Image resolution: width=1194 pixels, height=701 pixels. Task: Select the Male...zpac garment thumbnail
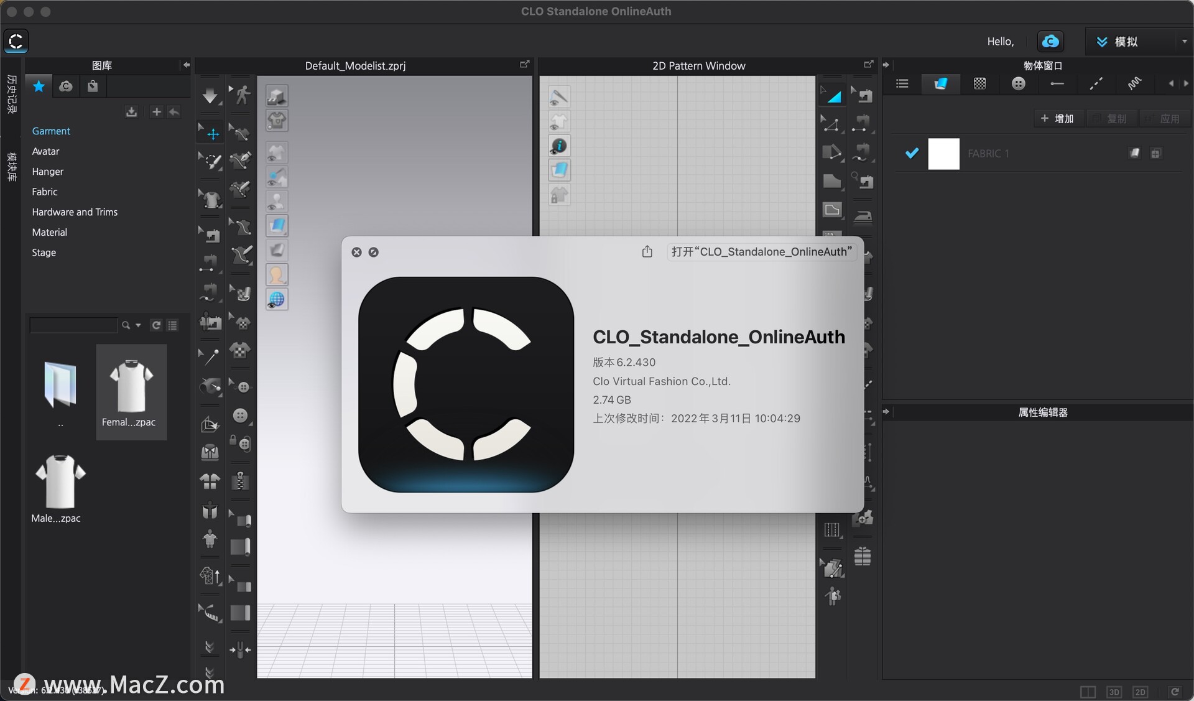coord(59,488)
